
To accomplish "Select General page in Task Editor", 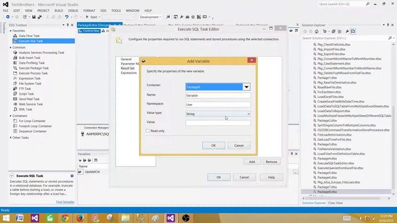I will tap(126, 59).
